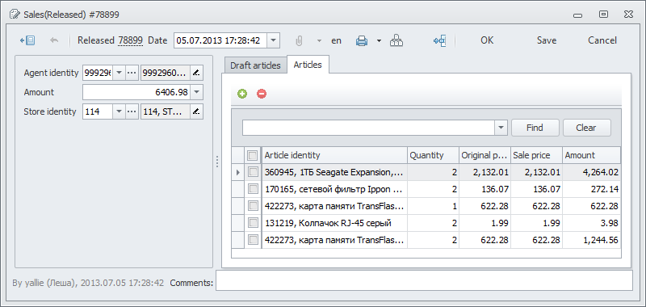Check the 170165 Ippon filter row checkbox

[x=253, y=189]
